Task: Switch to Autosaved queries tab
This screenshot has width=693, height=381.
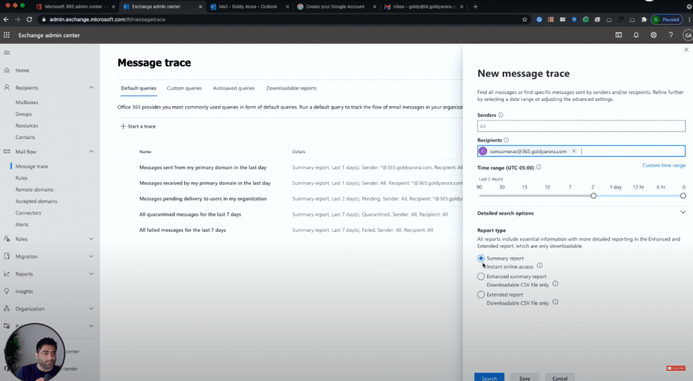Action: pyautogui.click(x=233, y=88)
